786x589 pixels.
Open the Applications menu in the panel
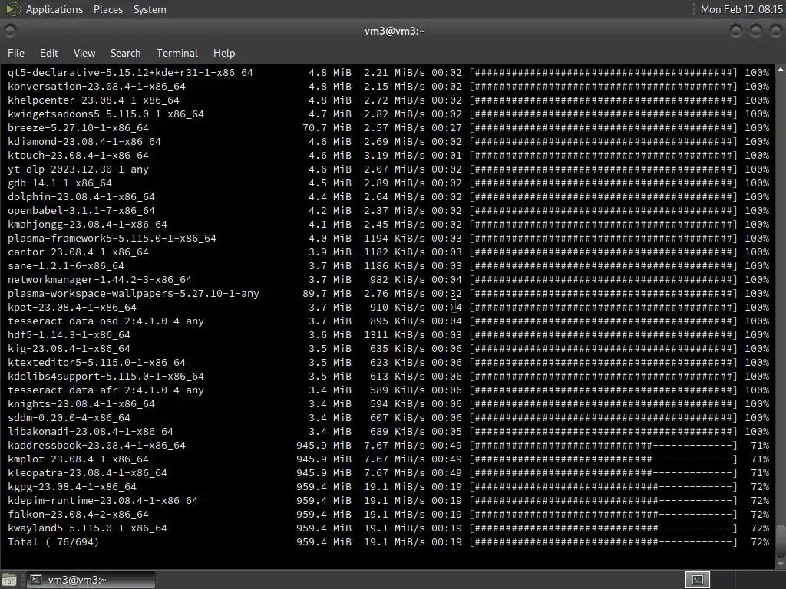click(x=54, y=9)
